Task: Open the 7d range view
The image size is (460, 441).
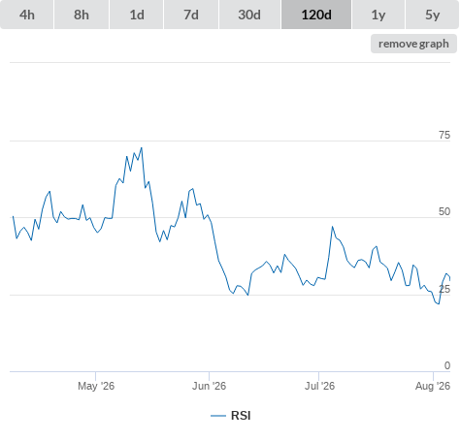Action: click(x=191, y=15)
